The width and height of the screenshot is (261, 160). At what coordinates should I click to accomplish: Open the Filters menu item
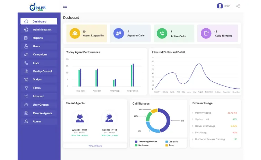click(39, 88)
